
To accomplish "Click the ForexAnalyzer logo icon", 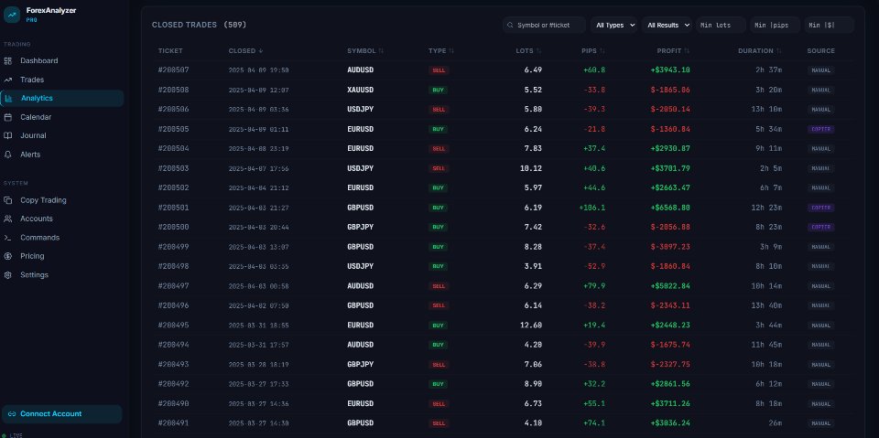I will (x=12, y=15).
